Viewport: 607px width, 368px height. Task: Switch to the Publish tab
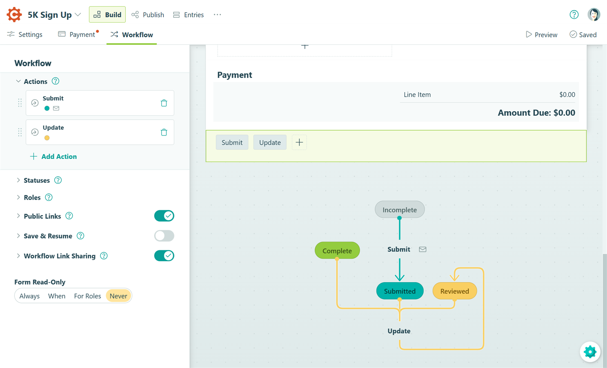coord(148,15)
